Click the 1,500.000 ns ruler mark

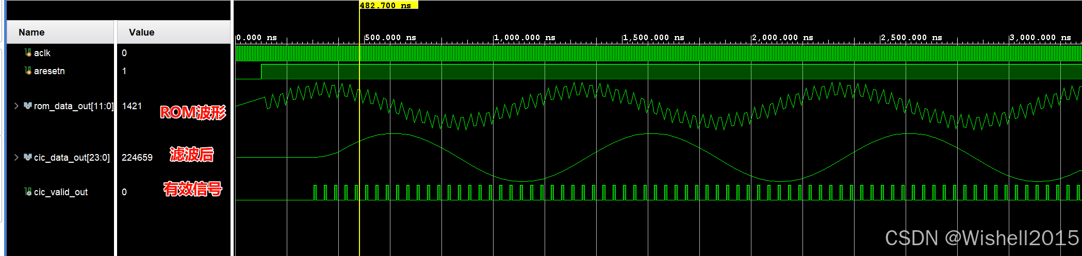click(x=653, y=38)
